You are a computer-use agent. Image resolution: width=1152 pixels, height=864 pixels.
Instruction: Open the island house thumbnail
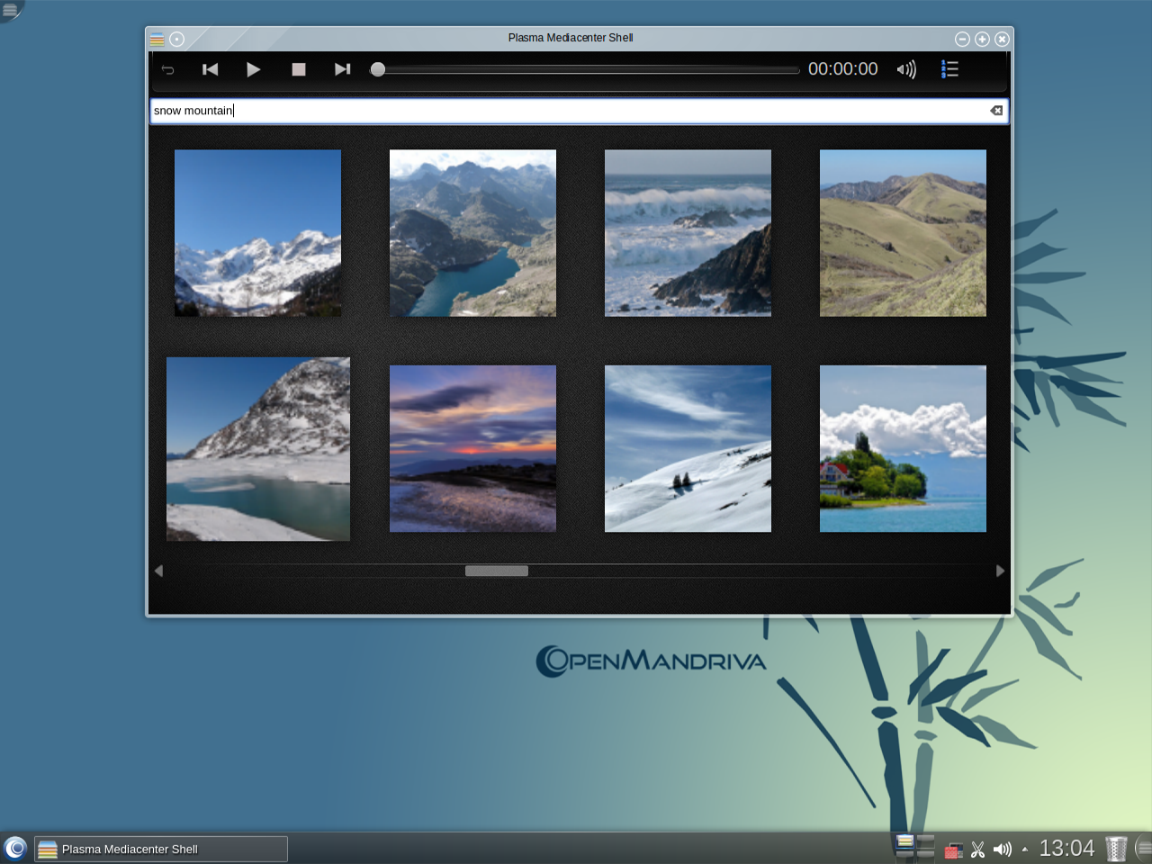click(x=903, y=448)
